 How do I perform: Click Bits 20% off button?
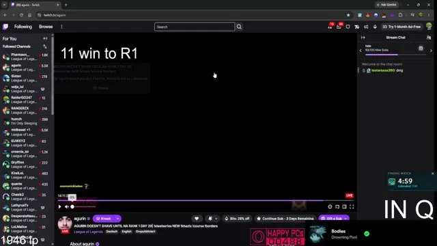point(237,219)
